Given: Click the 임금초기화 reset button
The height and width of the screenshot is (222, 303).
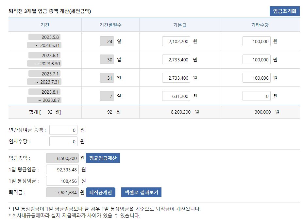Looking at the screenshot, I should [x=284, y=11].
